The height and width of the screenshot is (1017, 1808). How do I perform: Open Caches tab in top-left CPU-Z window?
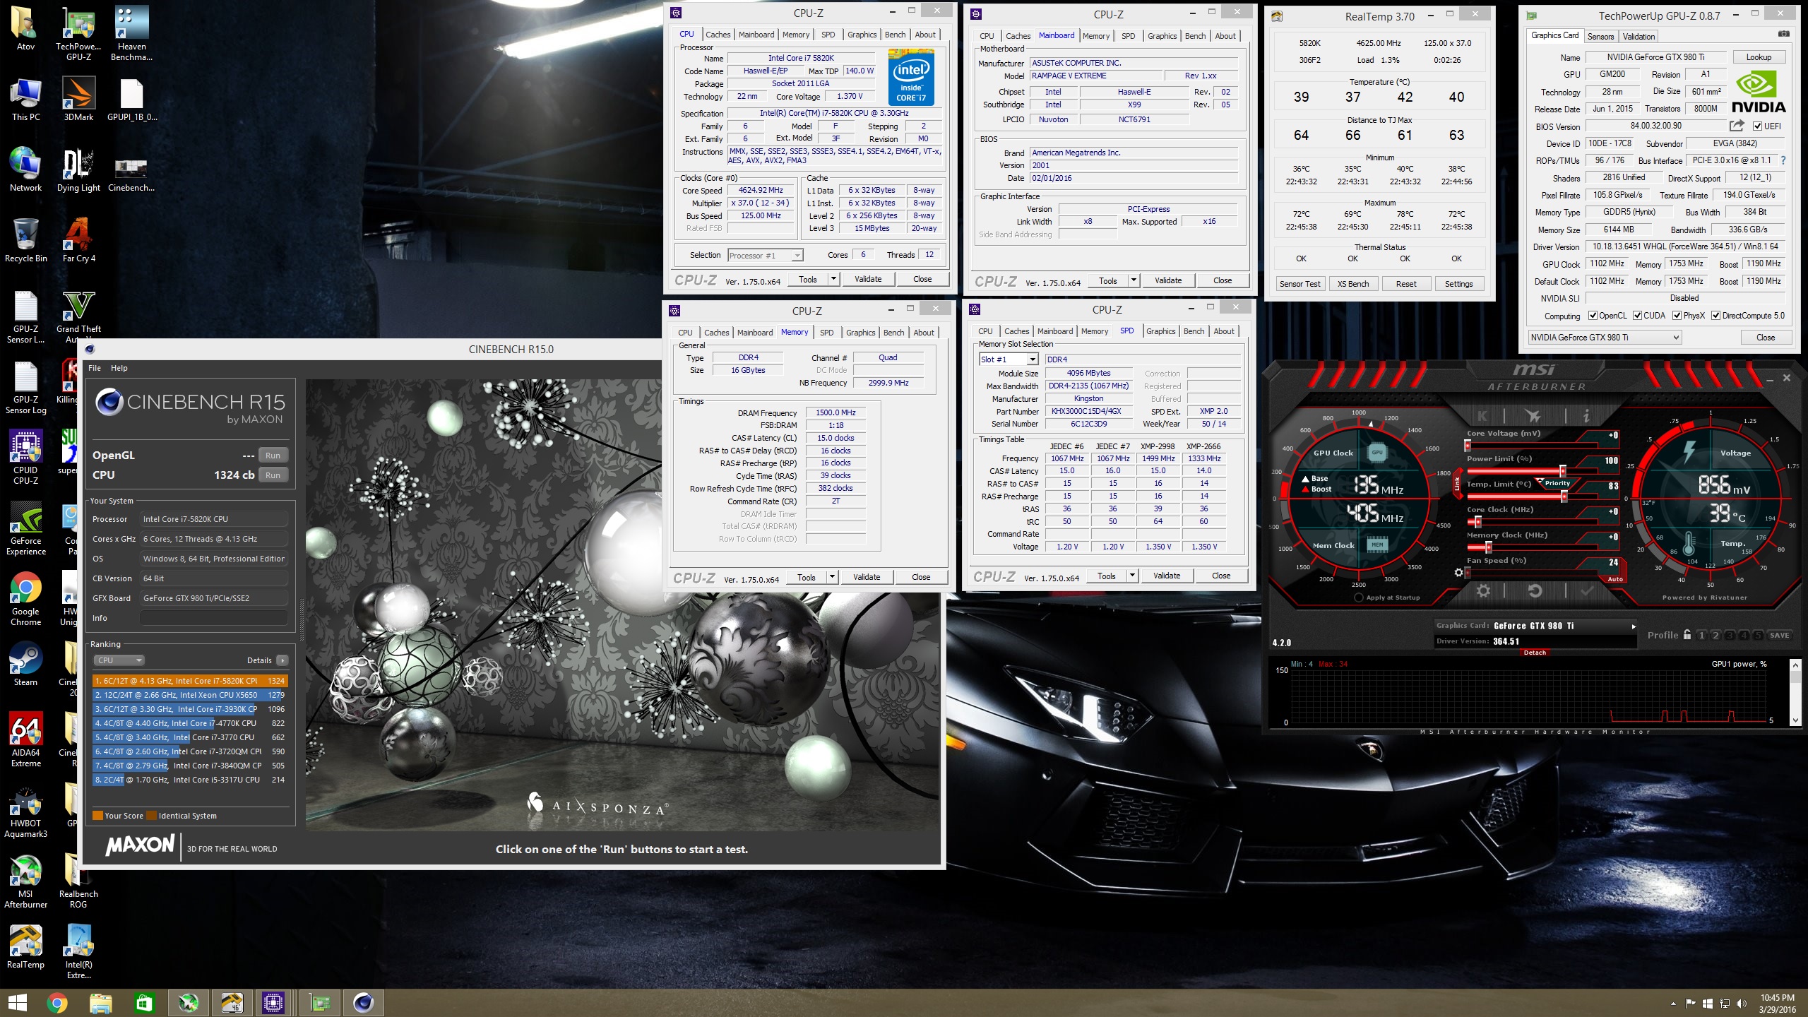pos(718,35)
